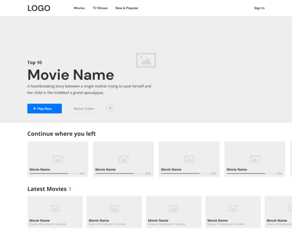The width and height of the screenshot is (292, 237).
Task: Click the Play Now button
Action: tap(44, 108)
